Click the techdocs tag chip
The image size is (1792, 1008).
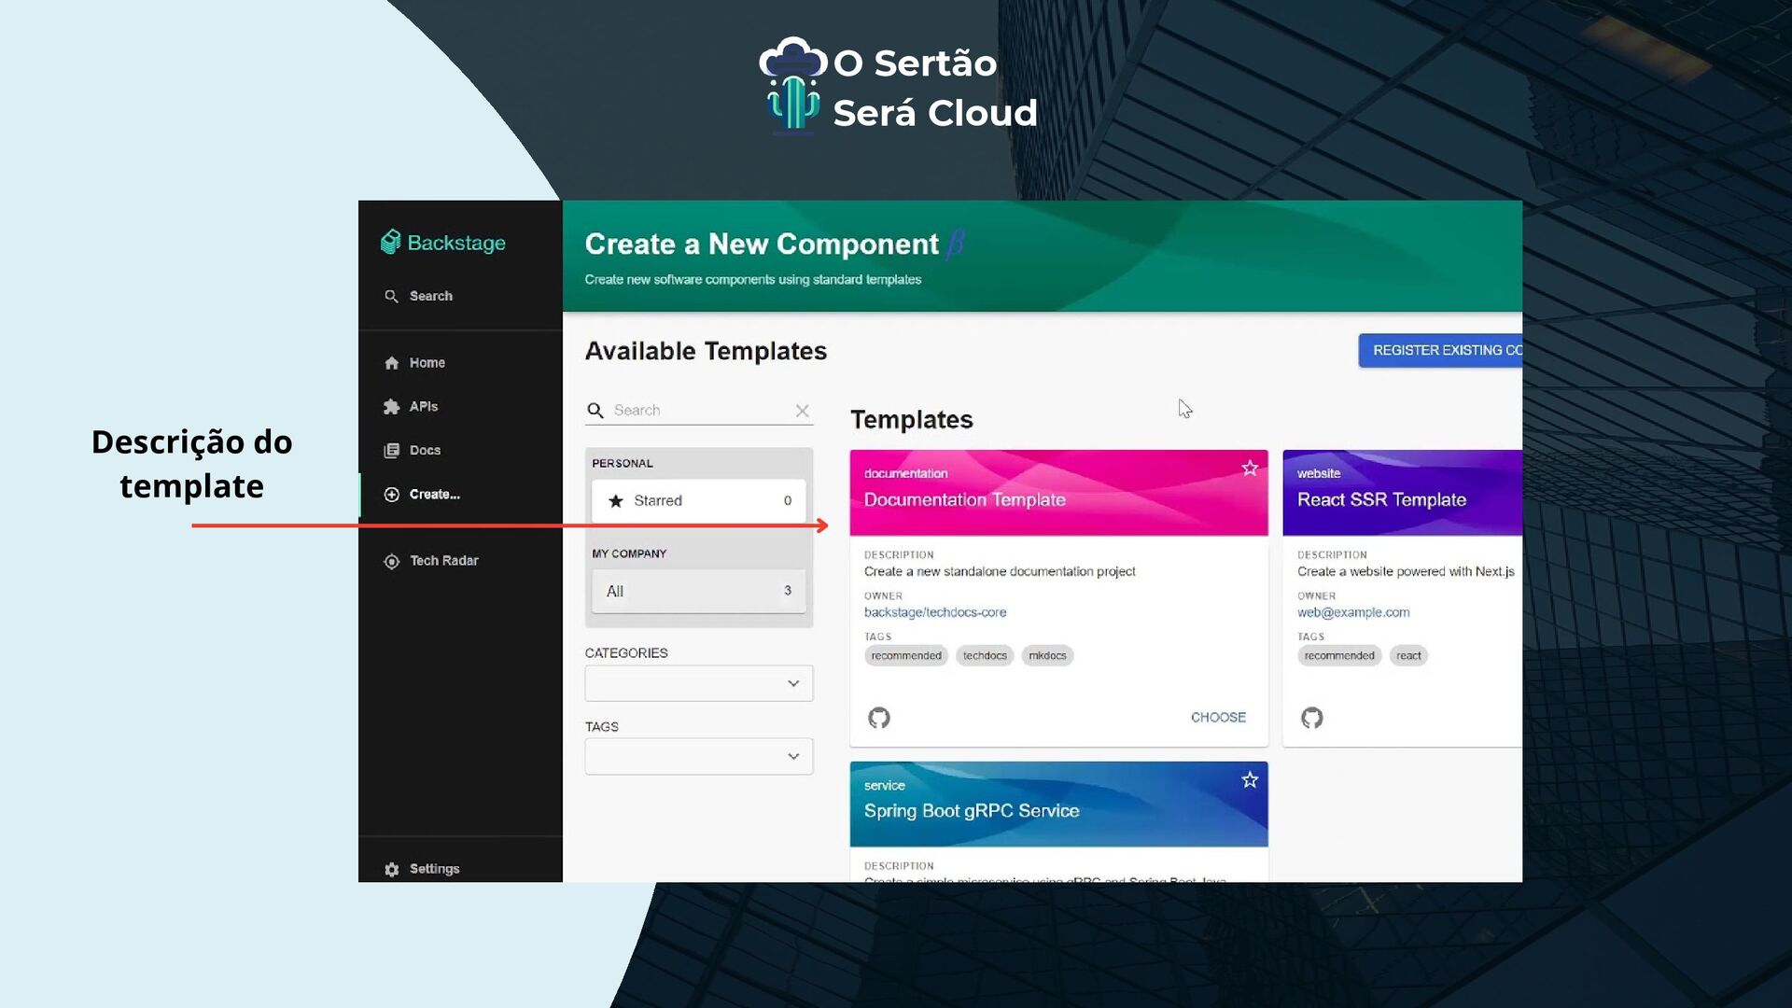point(985,656)
